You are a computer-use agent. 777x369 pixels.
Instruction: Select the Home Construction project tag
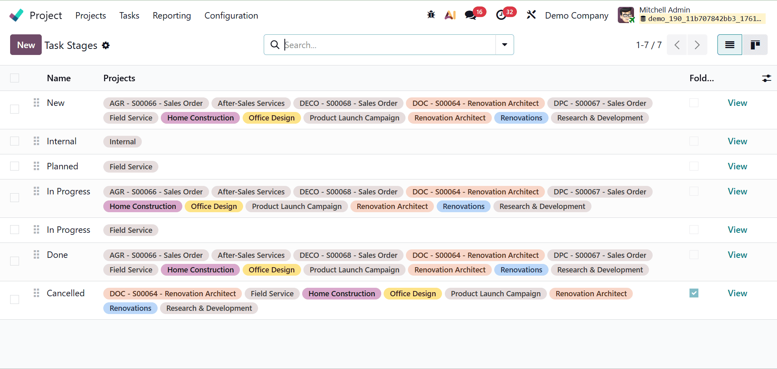[200, 118]
